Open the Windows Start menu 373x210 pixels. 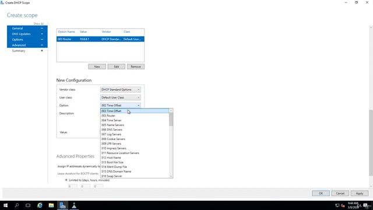tap(5, 205)
